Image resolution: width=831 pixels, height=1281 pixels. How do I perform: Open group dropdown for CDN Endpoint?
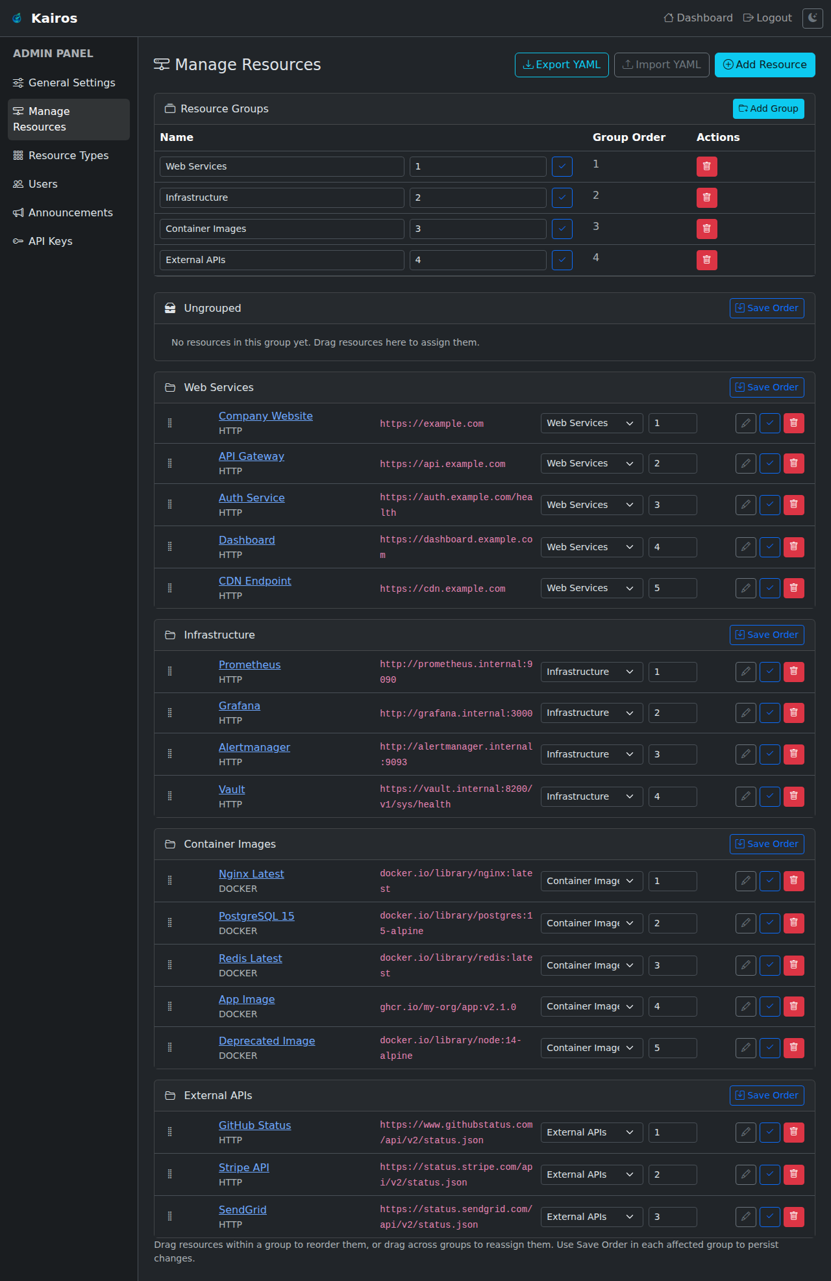pyautogui.click(x=591, y=588)
